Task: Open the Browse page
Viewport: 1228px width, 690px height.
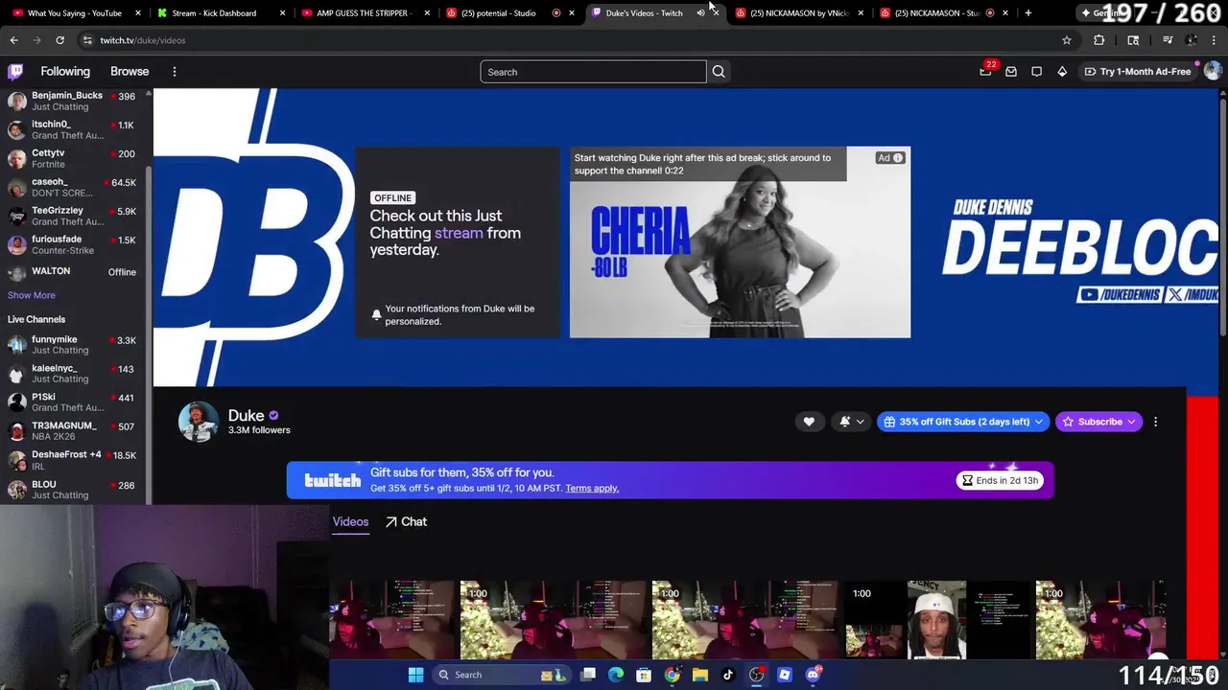Action: (x=130, y=72)
